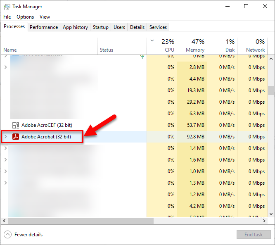
Task: Open the View menu
Action: tap(45, 17)
